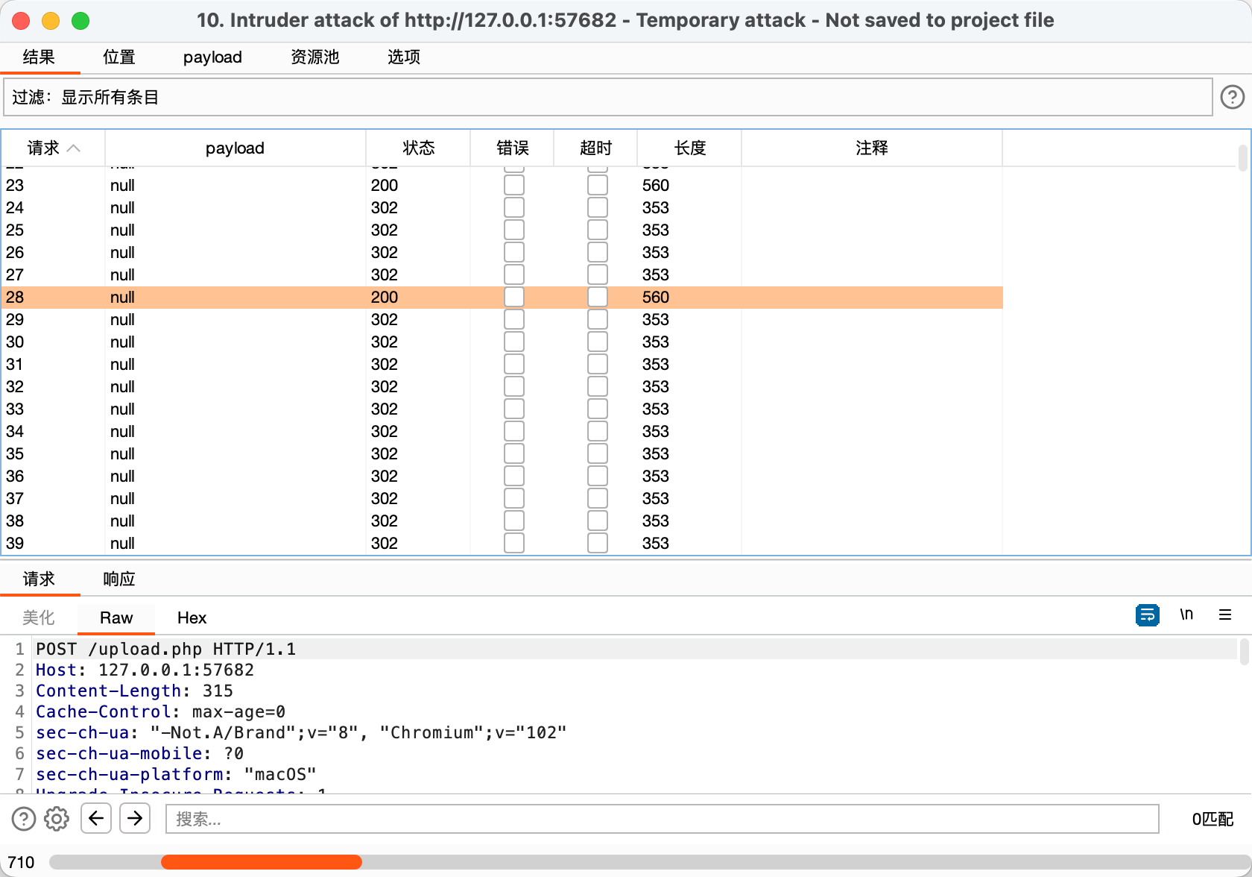Click the 搜索 search input field
The width and height of the screenshot is (1252, 877).
click(x=662, y=819)
